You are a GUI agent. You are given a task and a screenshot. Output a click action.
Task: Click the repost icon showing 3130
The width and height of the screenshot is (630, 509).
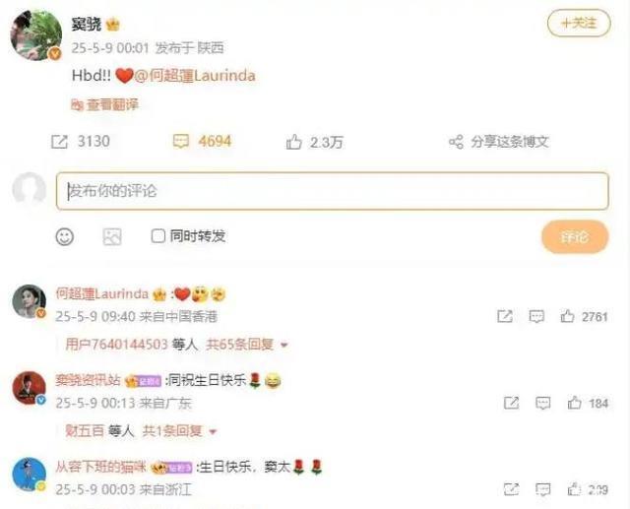[x=59, y=142]
